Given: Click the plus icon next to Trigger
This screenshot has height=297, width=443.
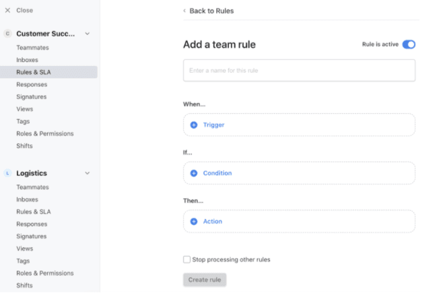Looking at the screenshot, I should pyautogui.click(x=194, y=125).
